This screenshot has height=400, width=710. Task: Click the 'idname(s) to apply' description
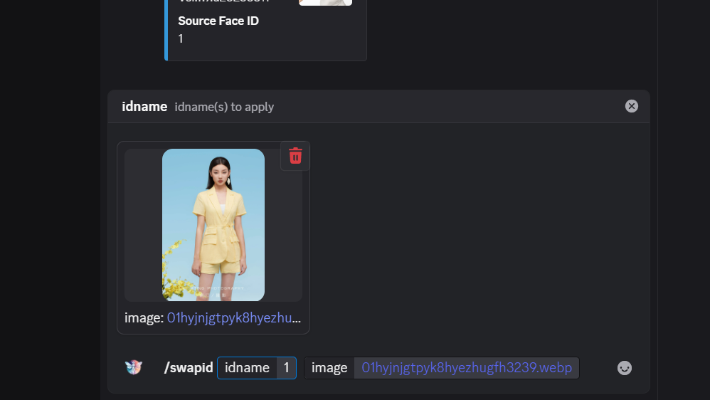[x=224, y=107]
